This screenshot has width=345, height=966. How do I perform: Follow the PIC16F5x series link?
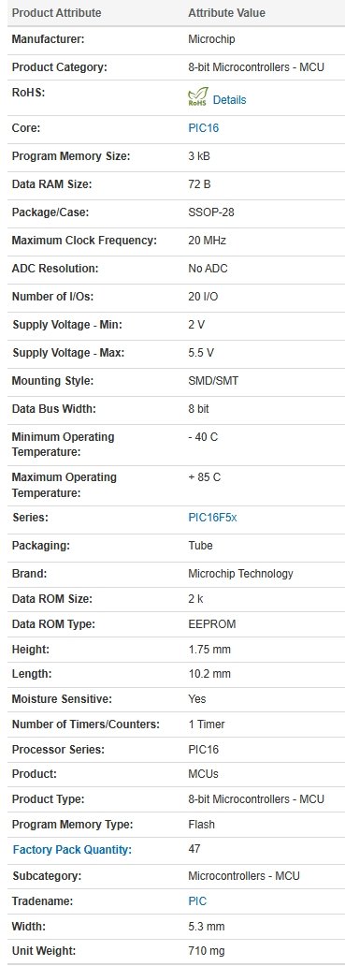pos(212,518)
